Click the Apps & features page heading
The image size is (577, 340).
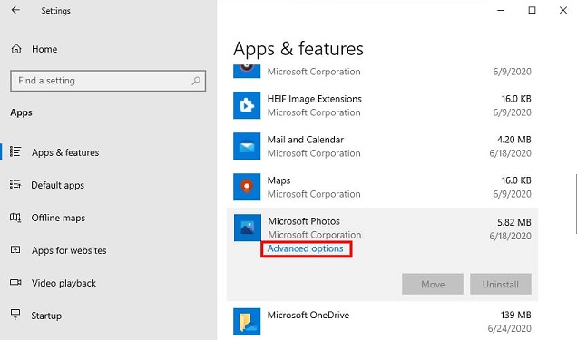pyautogui.click(x=298, y=49)
